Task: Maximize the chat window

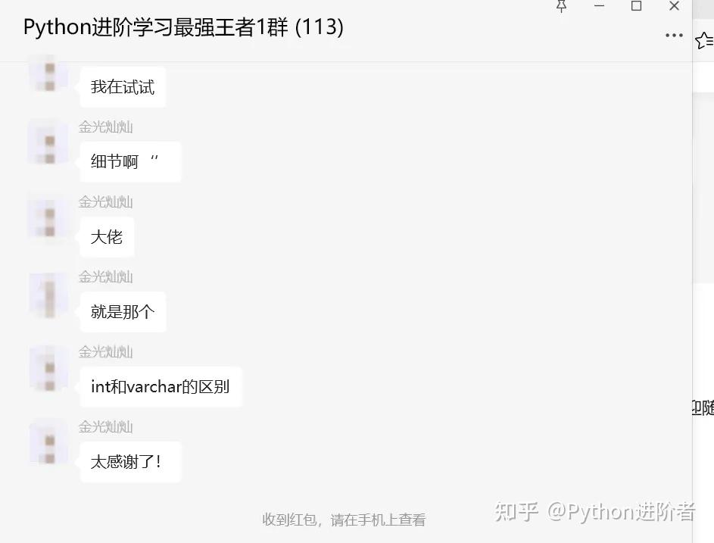Action: point(636,6)
